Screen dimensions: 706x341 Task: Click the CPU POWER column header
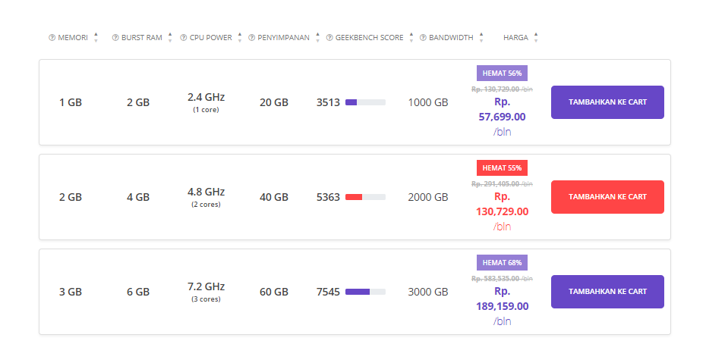211,38
